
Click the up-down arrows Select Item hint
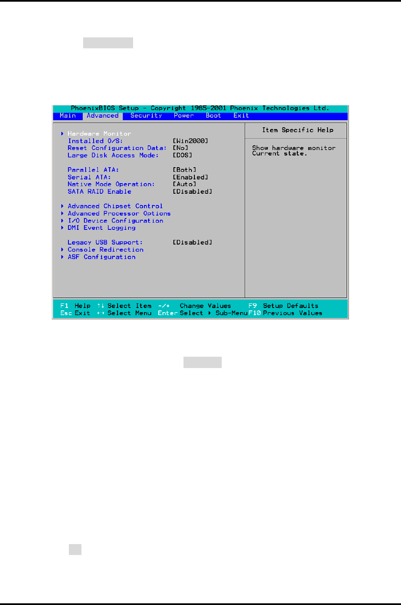[x=124, y=306]
